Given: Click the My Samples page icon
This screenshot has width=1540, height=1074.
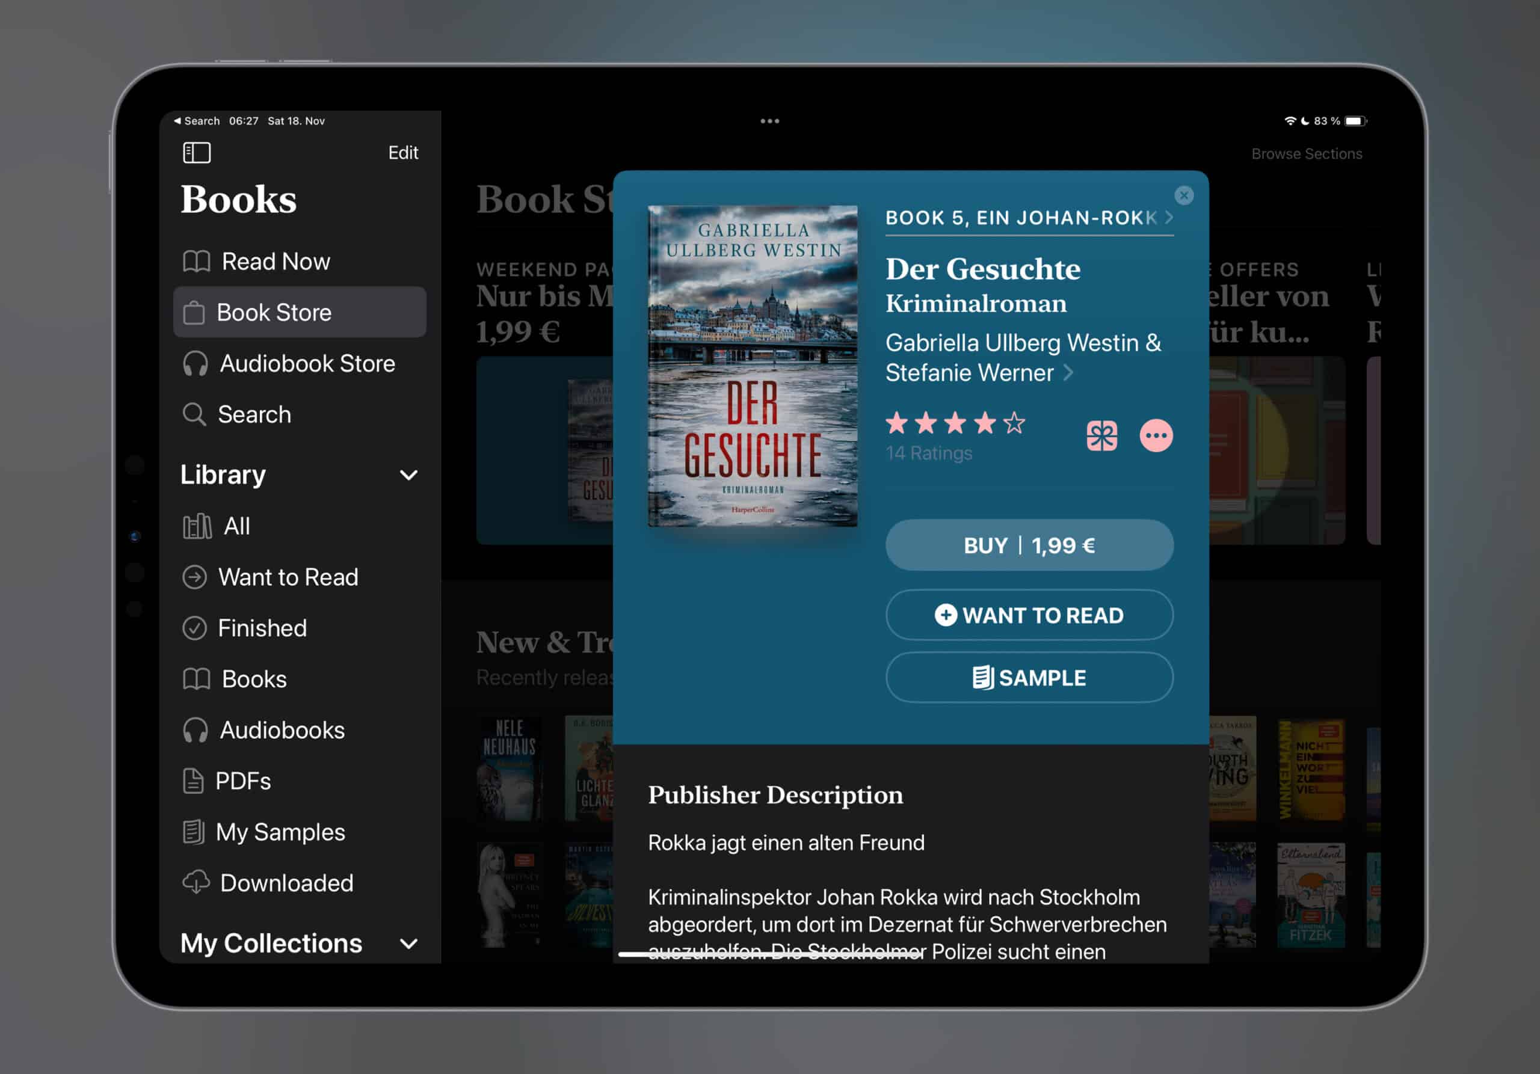Looking at the screenshot, I should coord(193,832).
